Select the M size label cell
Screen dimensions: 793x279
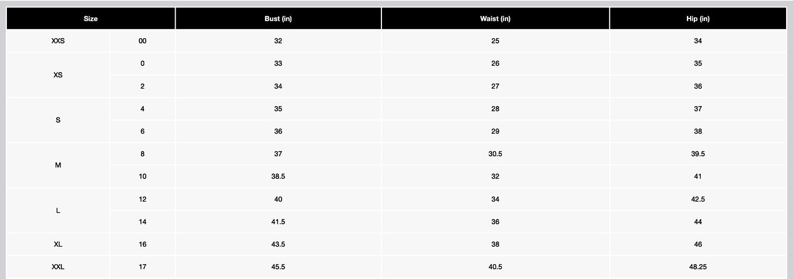58,165
